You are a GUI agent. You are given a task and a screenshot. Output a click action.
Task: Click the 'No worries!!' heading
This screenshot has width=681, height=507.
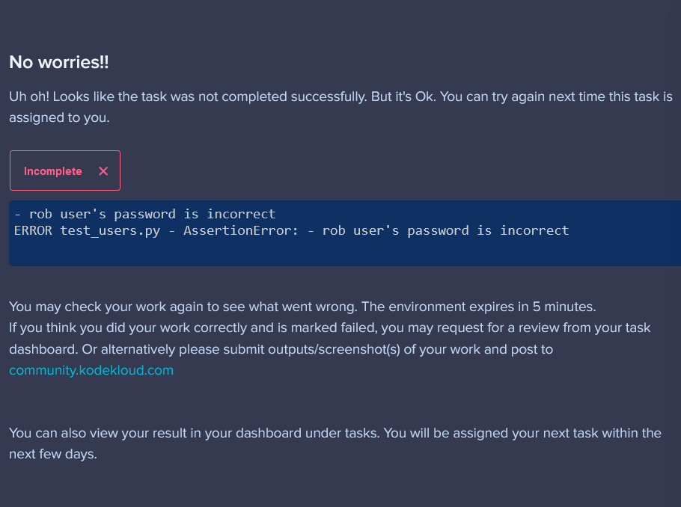59,63
